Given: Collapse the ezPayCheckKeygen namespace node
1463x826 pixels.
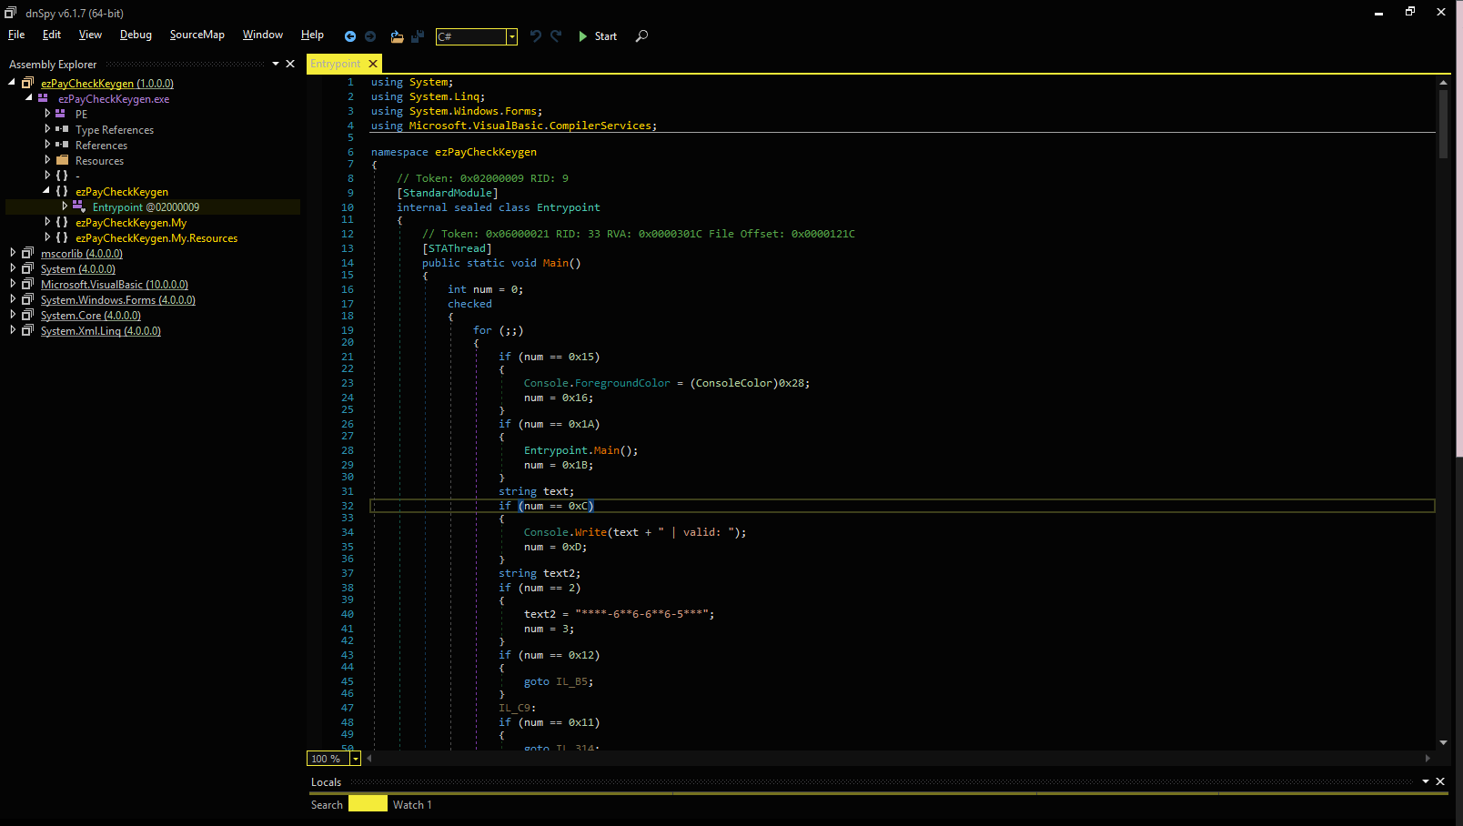Looking at the screenshot, I should tap(46, 191).
